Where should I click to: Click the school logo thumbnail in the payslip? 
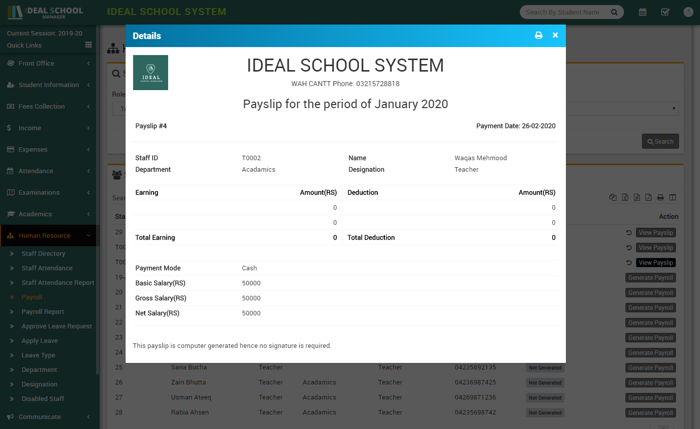(151, 73)
